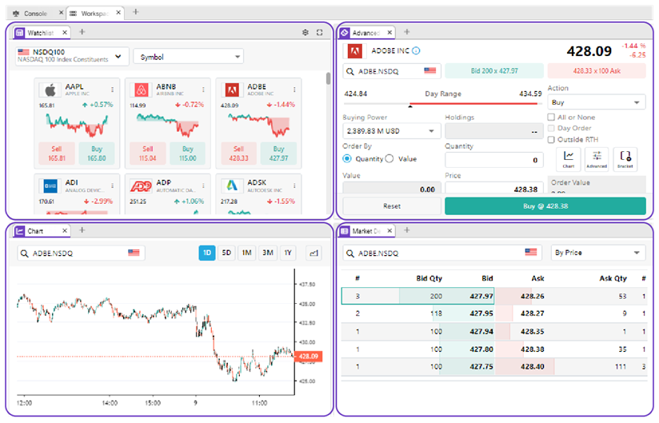Open the AAPL card three-dot menu
Screen dimensions: 659x423
(112, 90)
